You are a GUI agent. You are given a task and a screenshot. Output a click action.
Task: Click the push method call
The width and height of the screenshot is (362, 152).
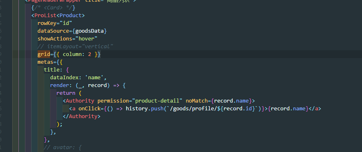click(x=157, y=108)
